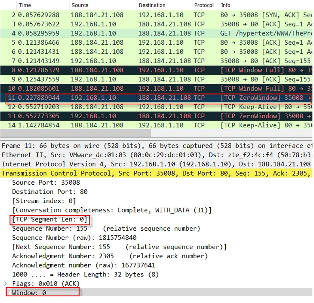Select packet 2 SYN, ACK row

(158, 15)
